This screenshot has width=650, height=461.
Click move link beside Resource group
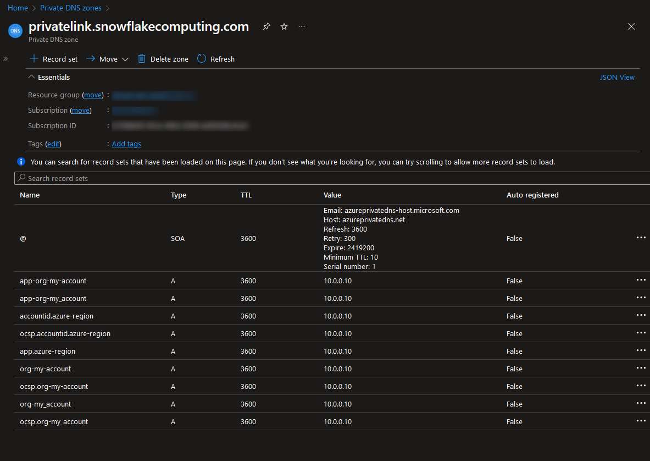(x=93, y=95)
